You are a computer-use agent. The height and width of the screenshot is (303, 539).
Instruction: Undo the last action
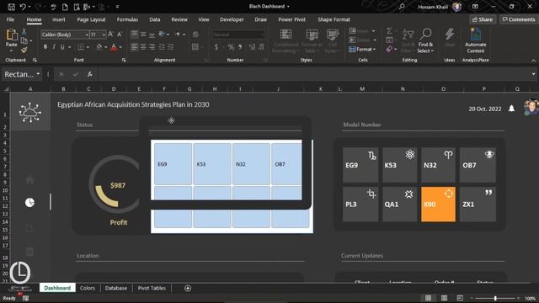coord(23,7)
